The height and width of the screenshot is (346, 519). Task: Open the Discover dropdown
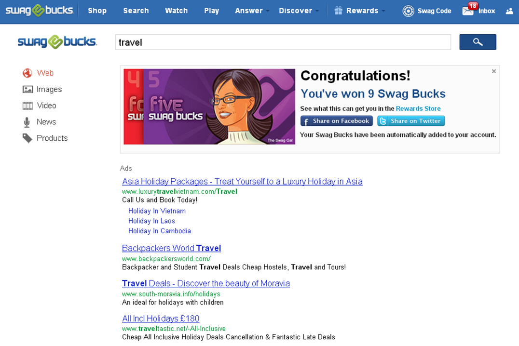pyautogui.click(x=296, y=11)
